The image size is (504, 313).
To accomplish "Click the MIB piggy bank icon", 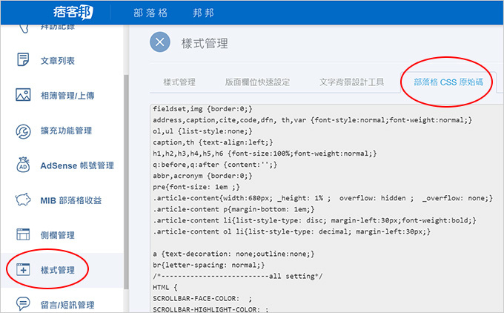I will 23,200.
